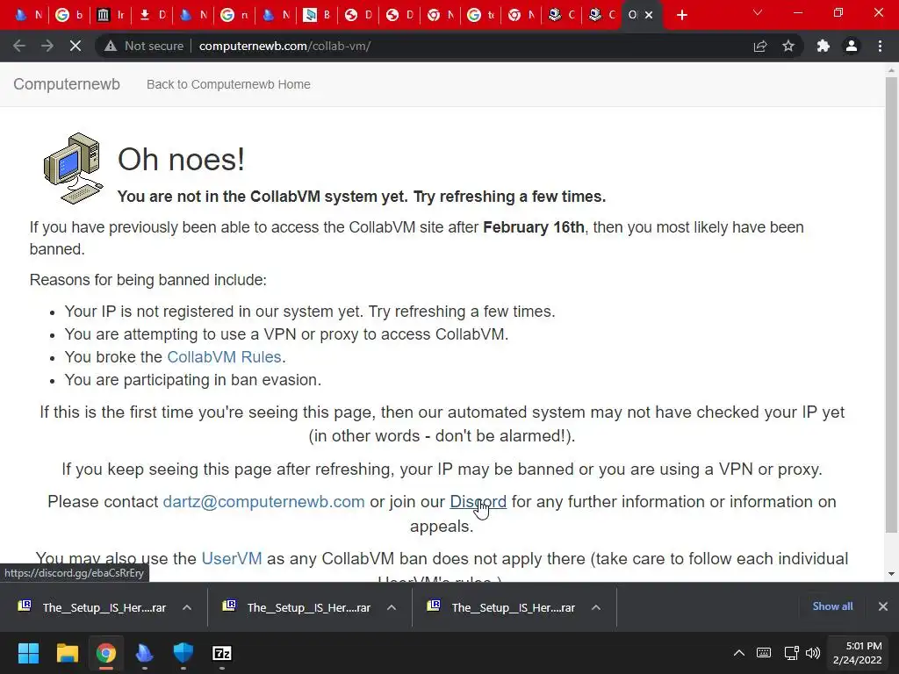
Task: Click the 'February 16th' bold text
Action: (x=534, y=227)
